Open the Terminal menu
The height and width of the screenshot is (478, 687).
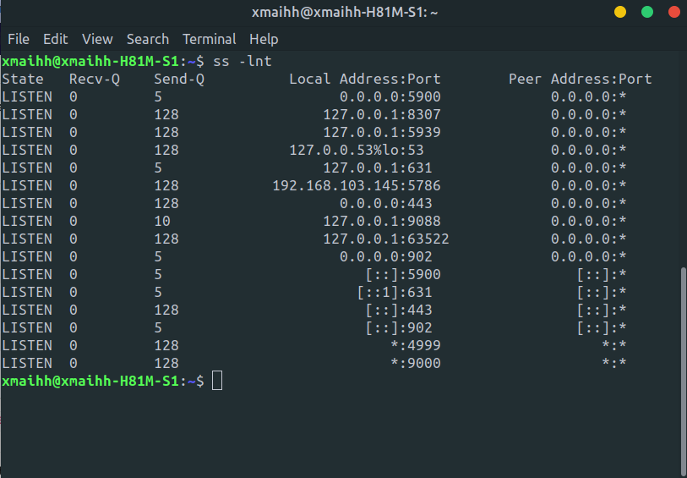210,39
